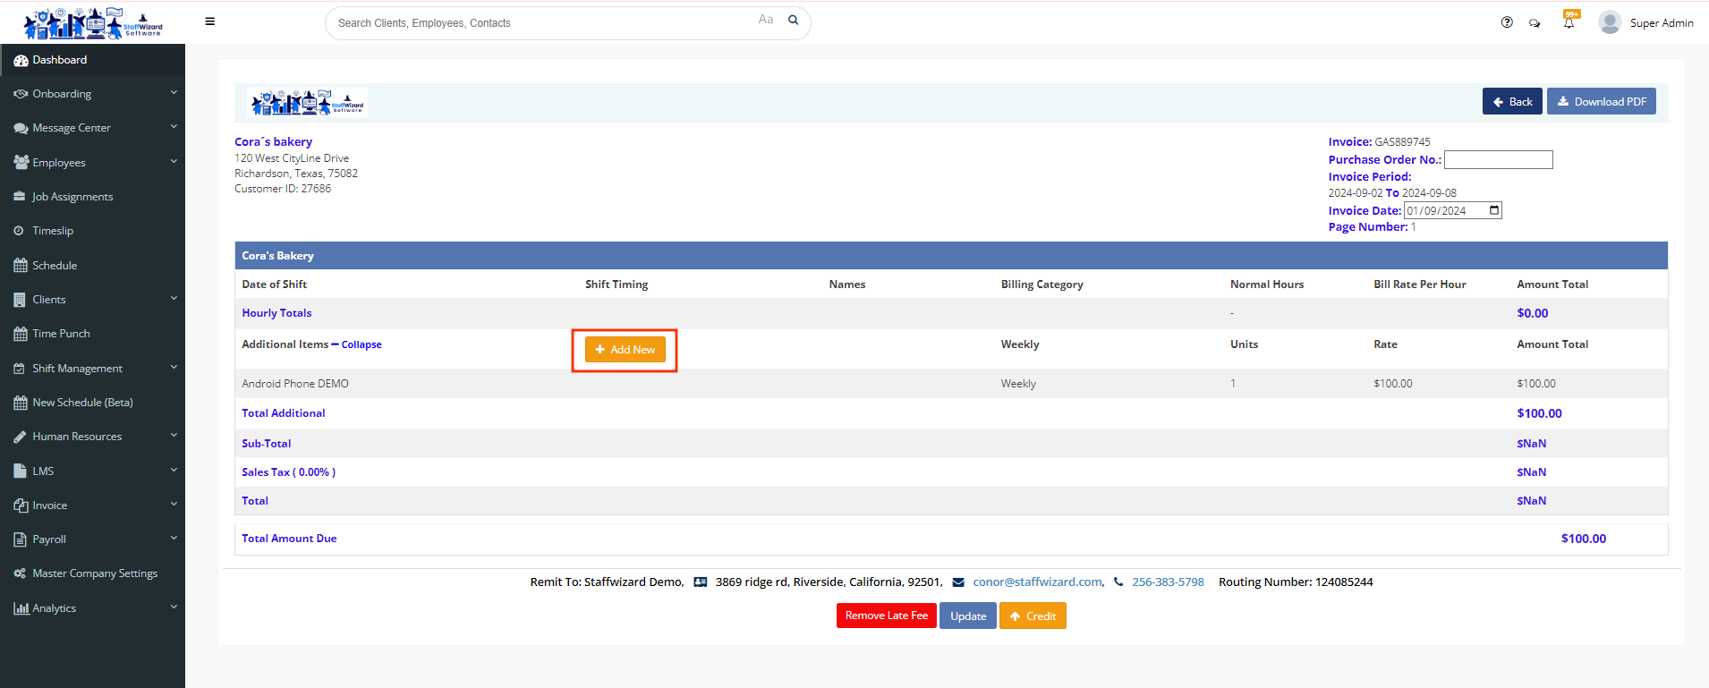Open the chat messages icon in header
This screenshot has width=1709, height=688.
1535,23
